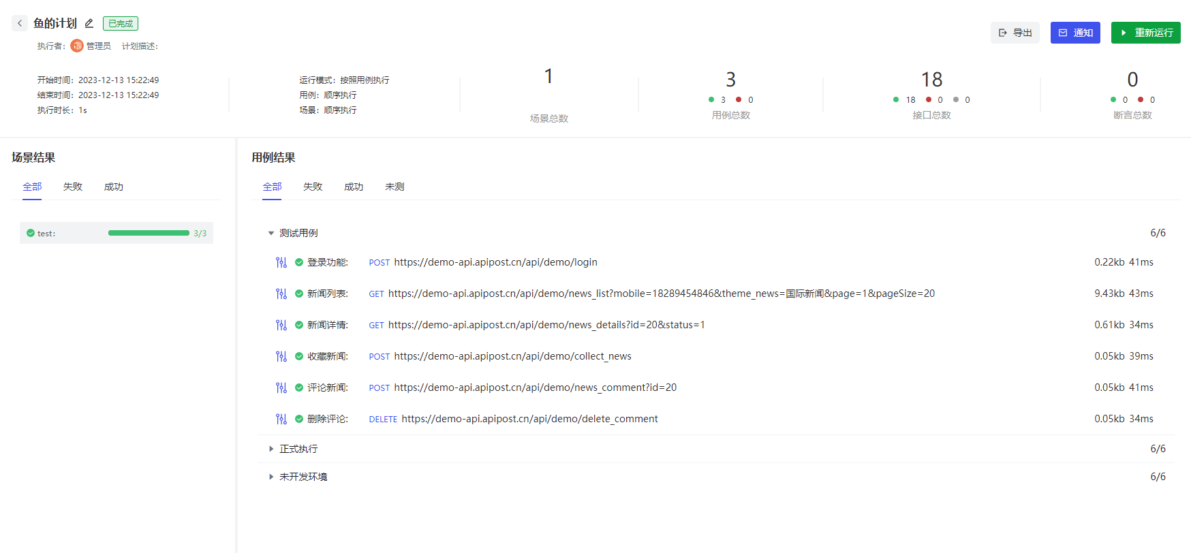The image size is (1191, 553).
Task: Click green status check on 评论新闻 row
Action: point(299,388)
